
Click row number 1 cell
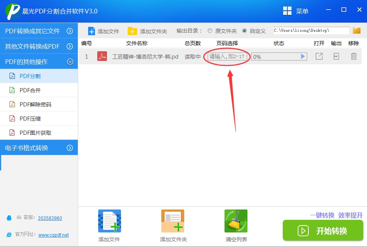(x=87, y=56)
